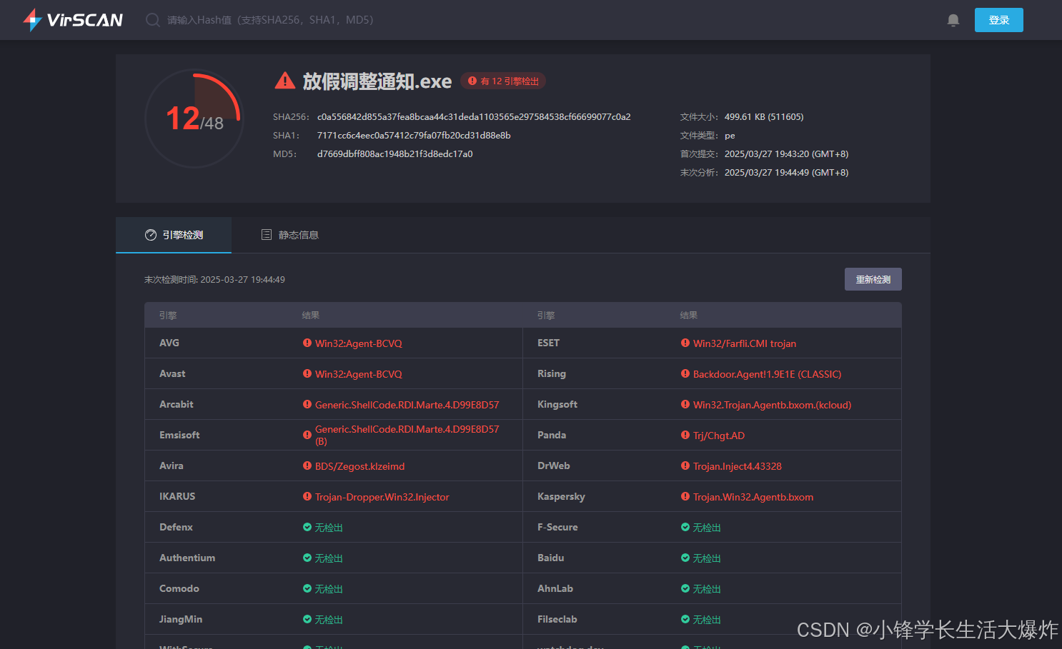Click the Emsisoft engine name
This screenshot has height=649, width=1062.
coord(179,435)
